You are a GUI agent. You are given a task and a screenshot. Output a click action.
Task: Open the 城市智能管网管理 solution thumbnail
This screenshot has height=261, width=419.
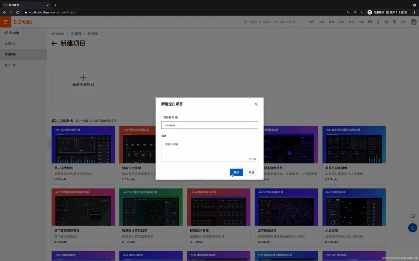pos(83,207)
